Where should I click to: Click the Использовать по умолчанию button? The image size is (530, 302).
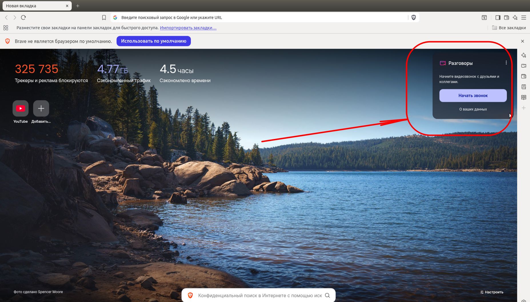[x=154, y=41]
